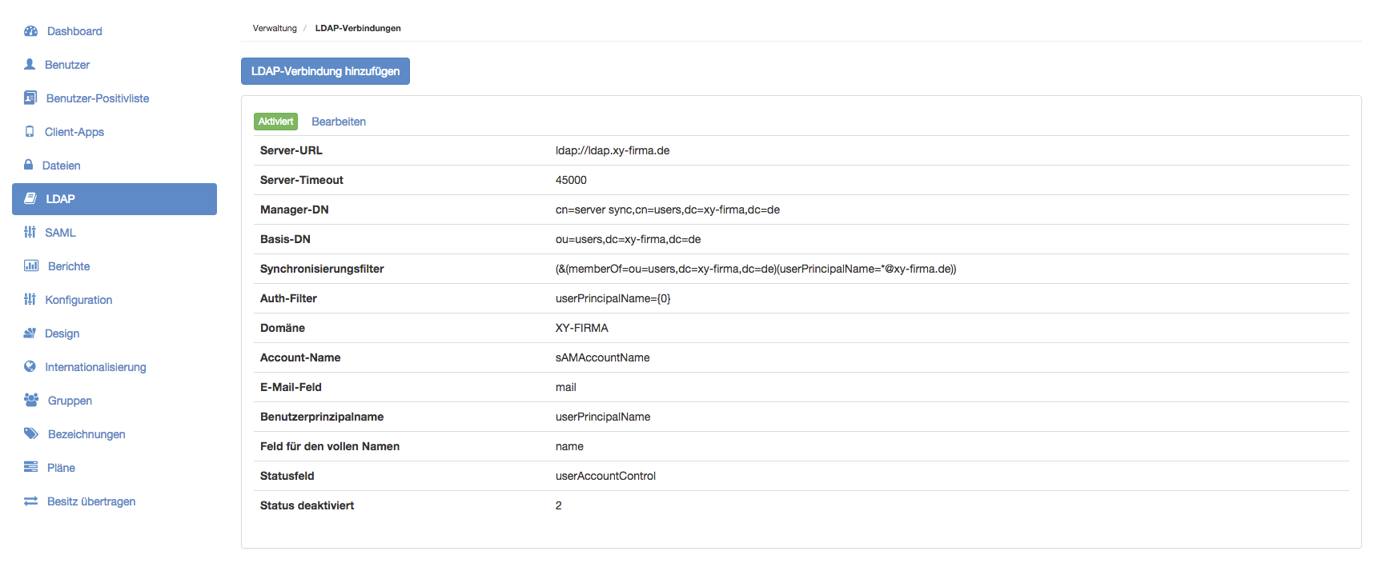1374x563 pixels.
Task: Click the Dateien lock icon
Action: click(x=28, y=165)
